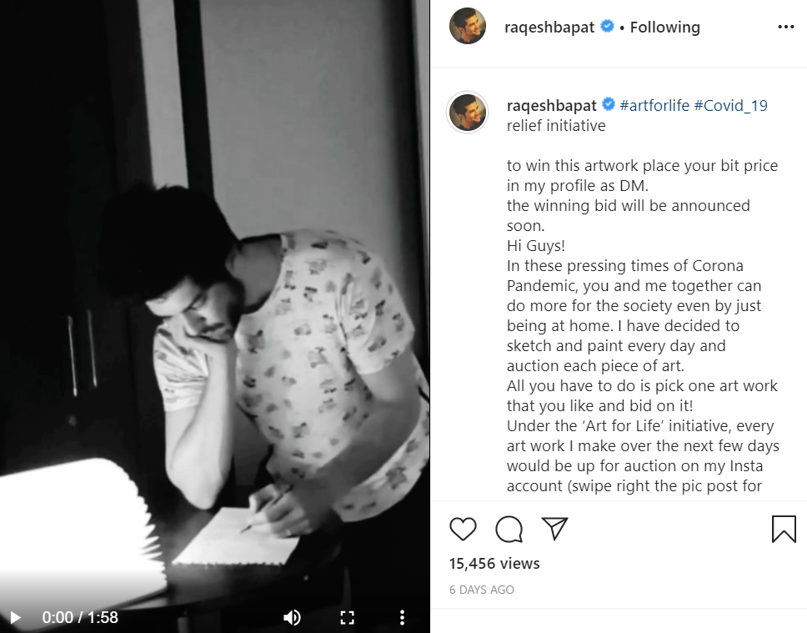
Task: Mute the video sound
Action: (x=292, y=617)
